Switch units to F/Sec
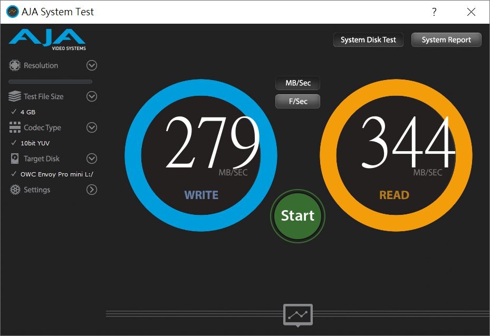 [x=298, y=102]
